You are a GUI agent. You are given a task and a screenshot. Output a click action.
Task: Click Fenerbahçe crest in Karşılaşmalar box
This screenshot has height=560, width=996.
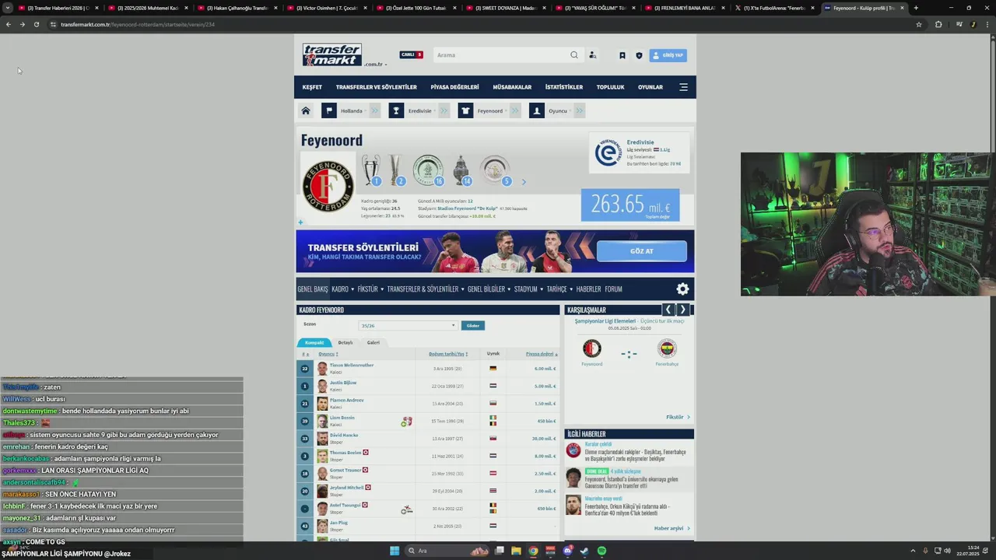pyautogui.click(x=666, y=348)
